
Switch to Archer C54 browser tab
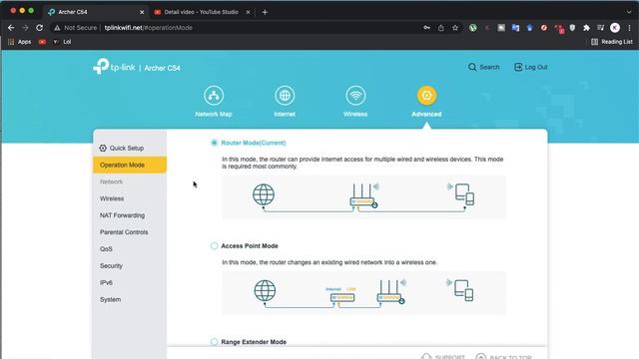(x=96, y=12)
